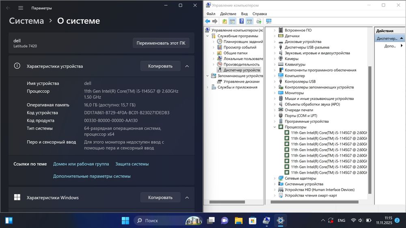Click the update driver toolbar icon

pyautogui.click(x=259, y=21)
